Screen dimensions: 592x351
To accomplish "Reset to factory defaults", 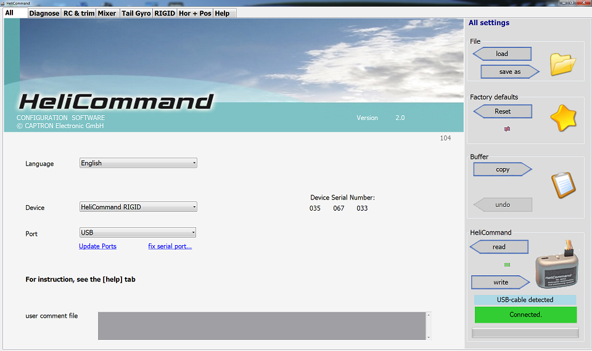I will pyautogui.click(x=503, y=111).
